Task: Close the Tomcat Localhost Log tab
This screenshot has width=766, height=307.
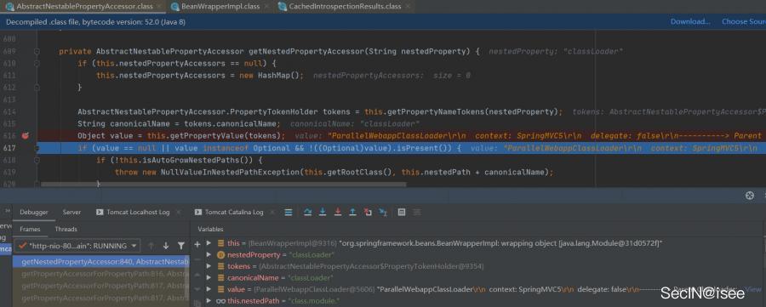Action: point(179,213)
